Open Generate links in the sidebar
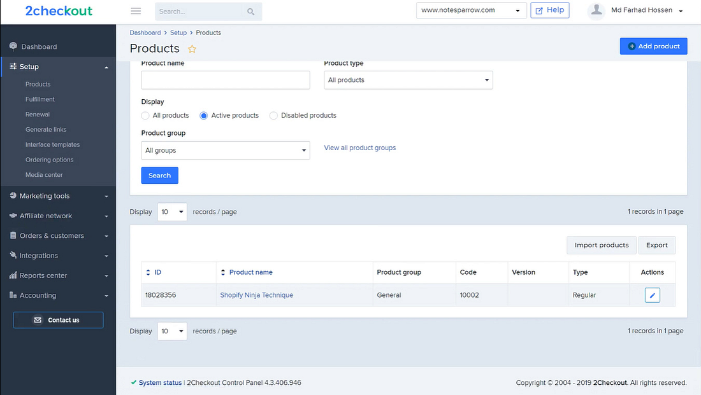Viewport: 701px width, 395px height. tap(46, 129)
